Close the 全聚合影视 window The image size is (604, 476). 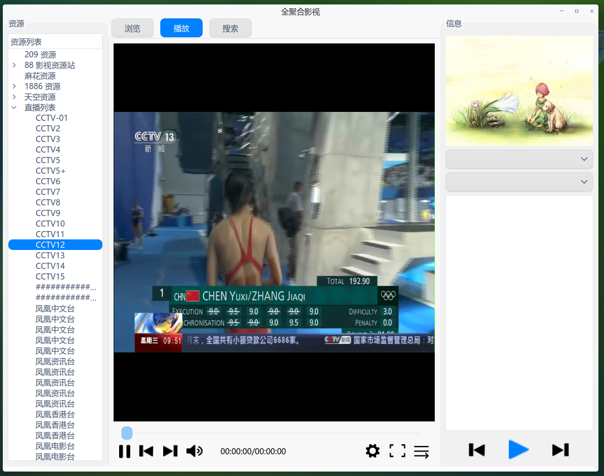(592, 11)
